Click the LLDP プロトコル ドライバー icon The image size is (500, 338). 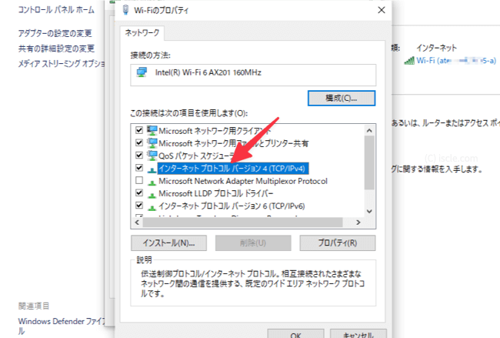click(x=152, y=195)
